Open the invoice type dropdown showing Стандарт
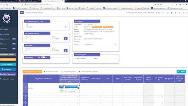 (x=46, y=27)
